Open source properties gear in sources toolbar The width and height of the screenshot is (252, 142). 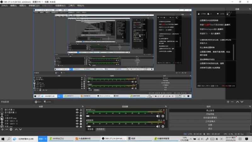pyautogui.click(x=11, y=129)
